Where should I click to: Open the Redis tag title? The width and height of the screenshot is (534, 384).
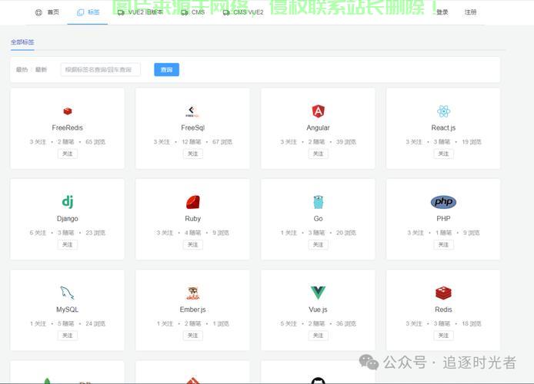coord(443,310)
